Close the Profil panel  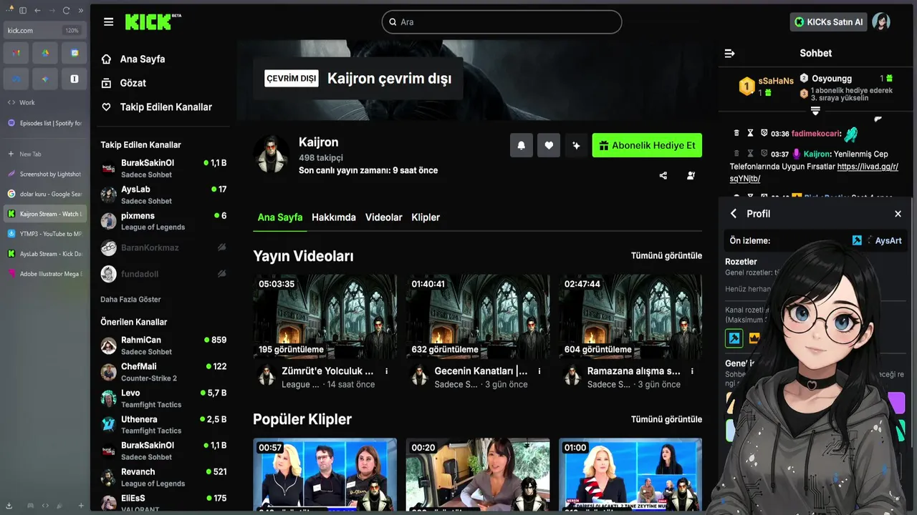pos(898,214)
